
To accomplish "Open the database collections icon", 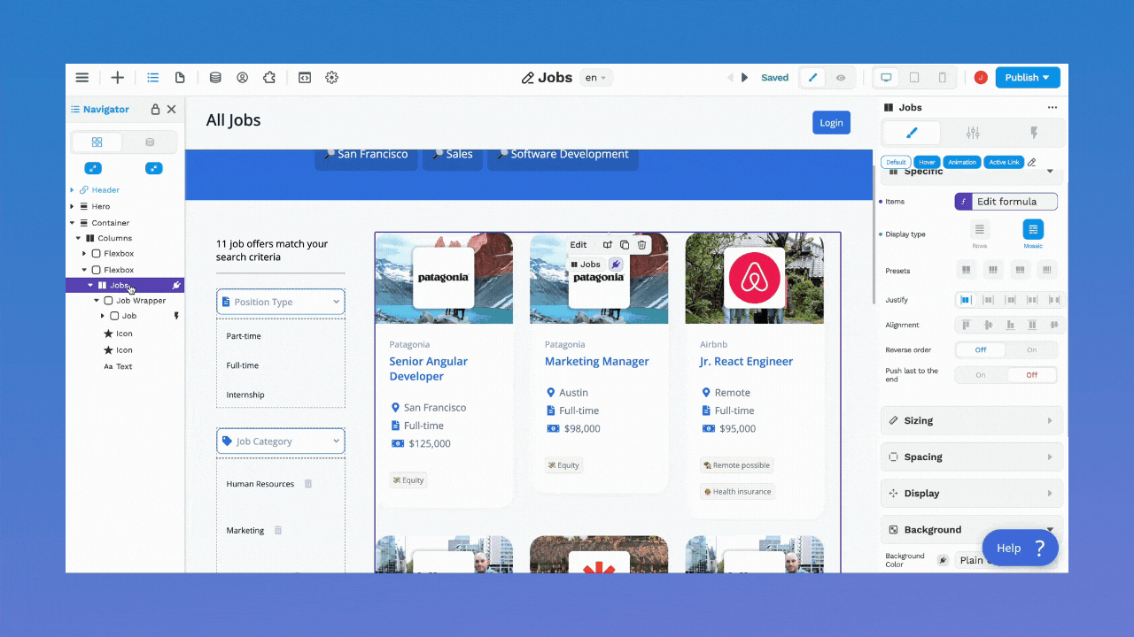I will pos(215,78).
